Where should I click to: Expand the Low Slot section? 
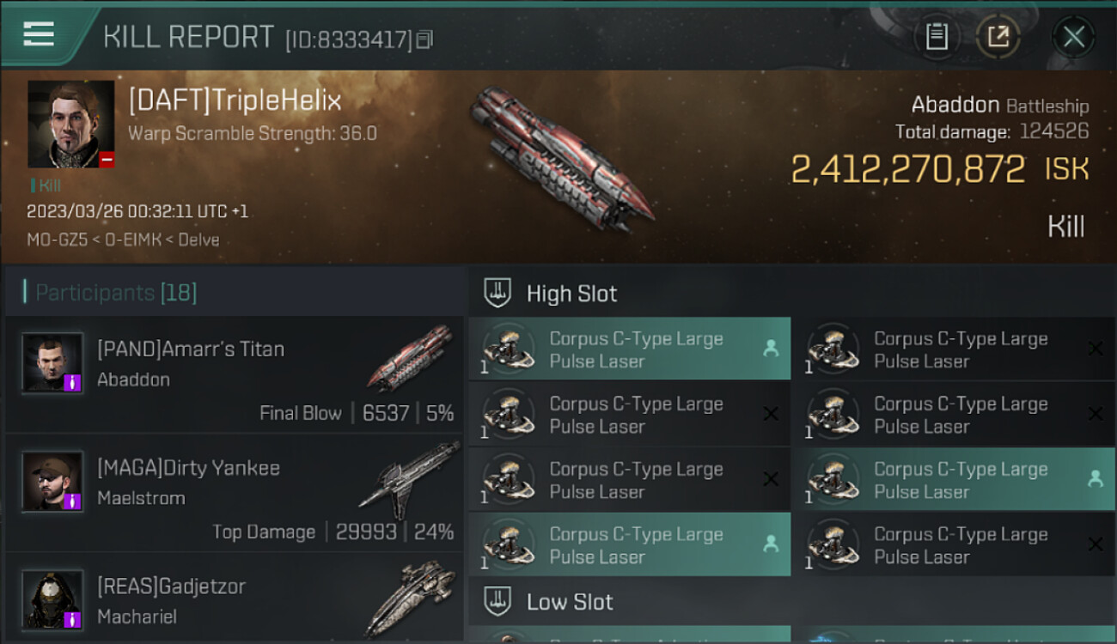(x=570, y=602)
